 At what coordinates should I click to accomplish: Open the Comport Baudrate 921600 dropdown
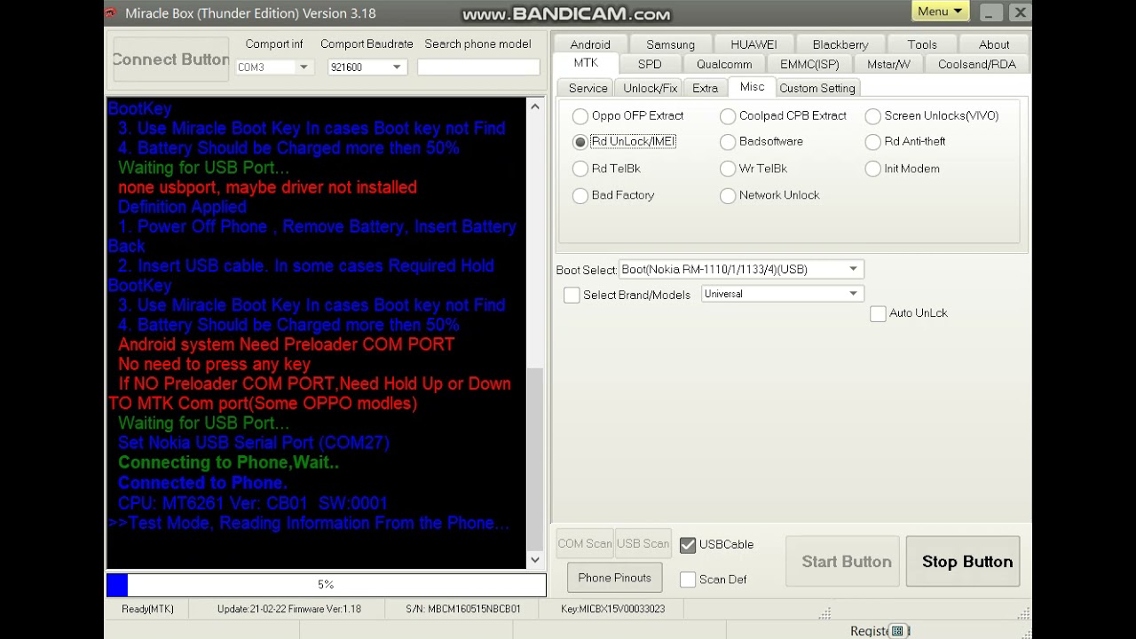[367, 67]
